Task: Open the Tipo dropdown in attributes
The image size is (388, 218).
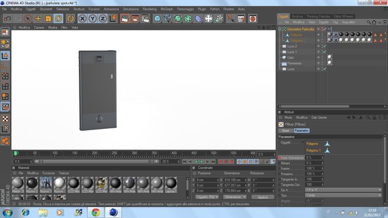Action: coord(343,196)
